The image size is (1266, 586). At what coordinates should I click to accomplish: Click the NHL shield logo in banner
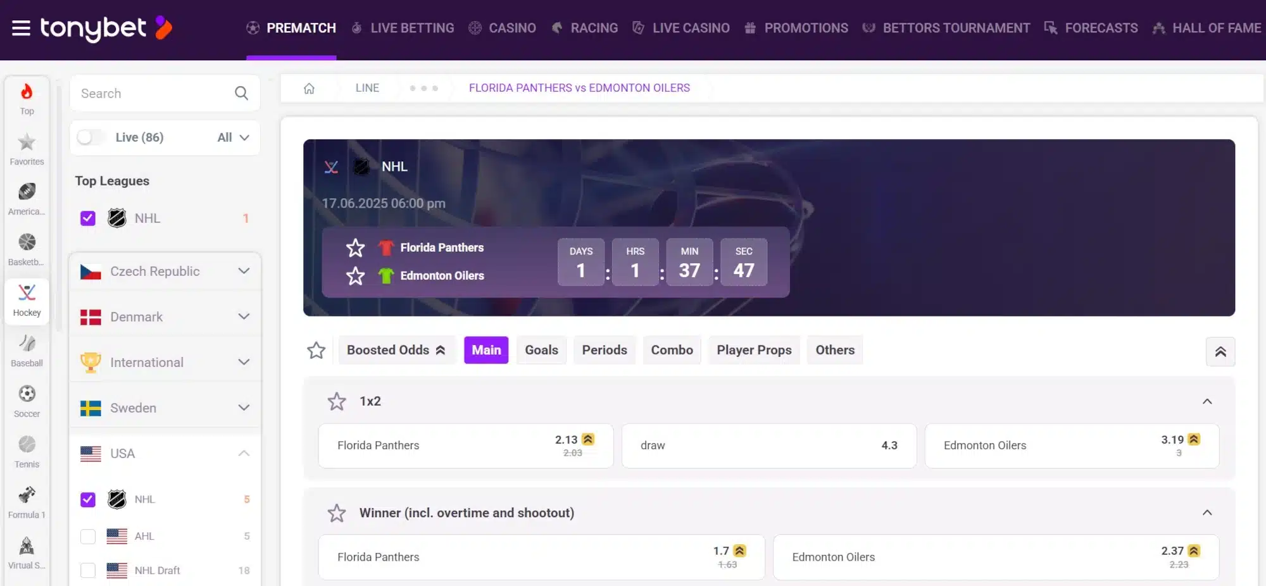tap(361, 167)
